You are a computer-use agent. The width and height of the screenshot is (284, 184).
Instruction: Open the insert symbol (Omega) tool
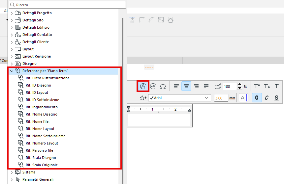click(163, 86)
